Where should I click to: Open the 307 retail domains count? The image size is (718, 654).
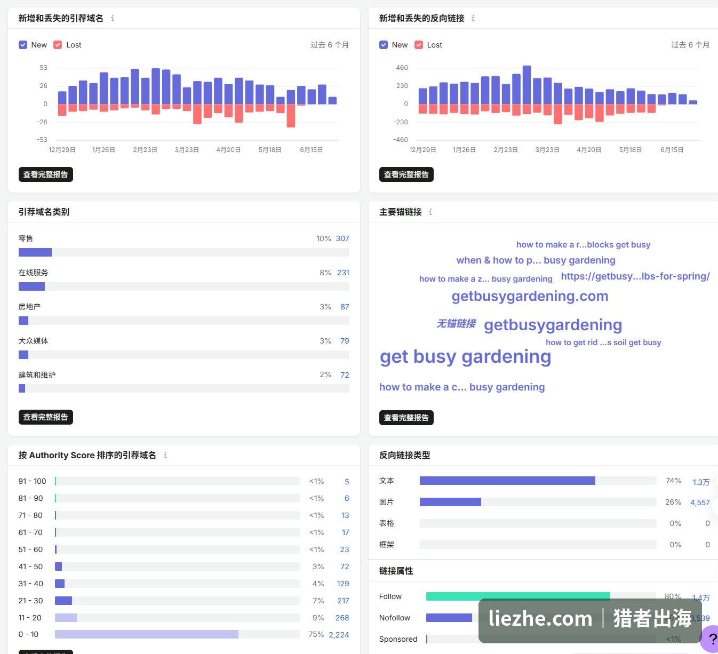tap(342, 238)
